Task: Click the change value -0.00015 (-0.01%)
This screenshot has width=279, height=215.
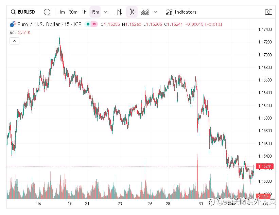Action: (204, 24)
